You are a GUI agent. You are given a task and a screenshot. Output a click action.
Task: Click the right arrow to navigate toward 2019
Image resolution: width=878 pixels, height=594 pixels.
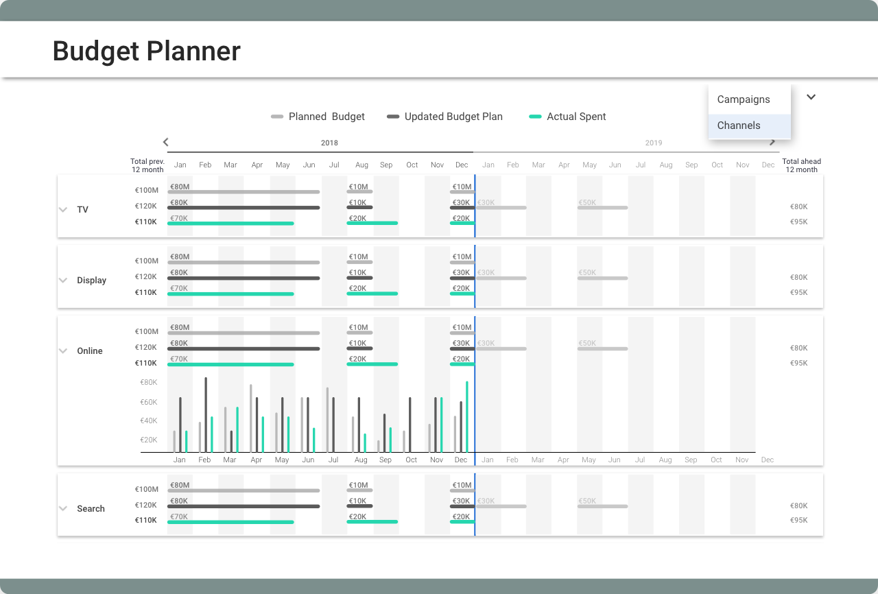click(772, 141)
